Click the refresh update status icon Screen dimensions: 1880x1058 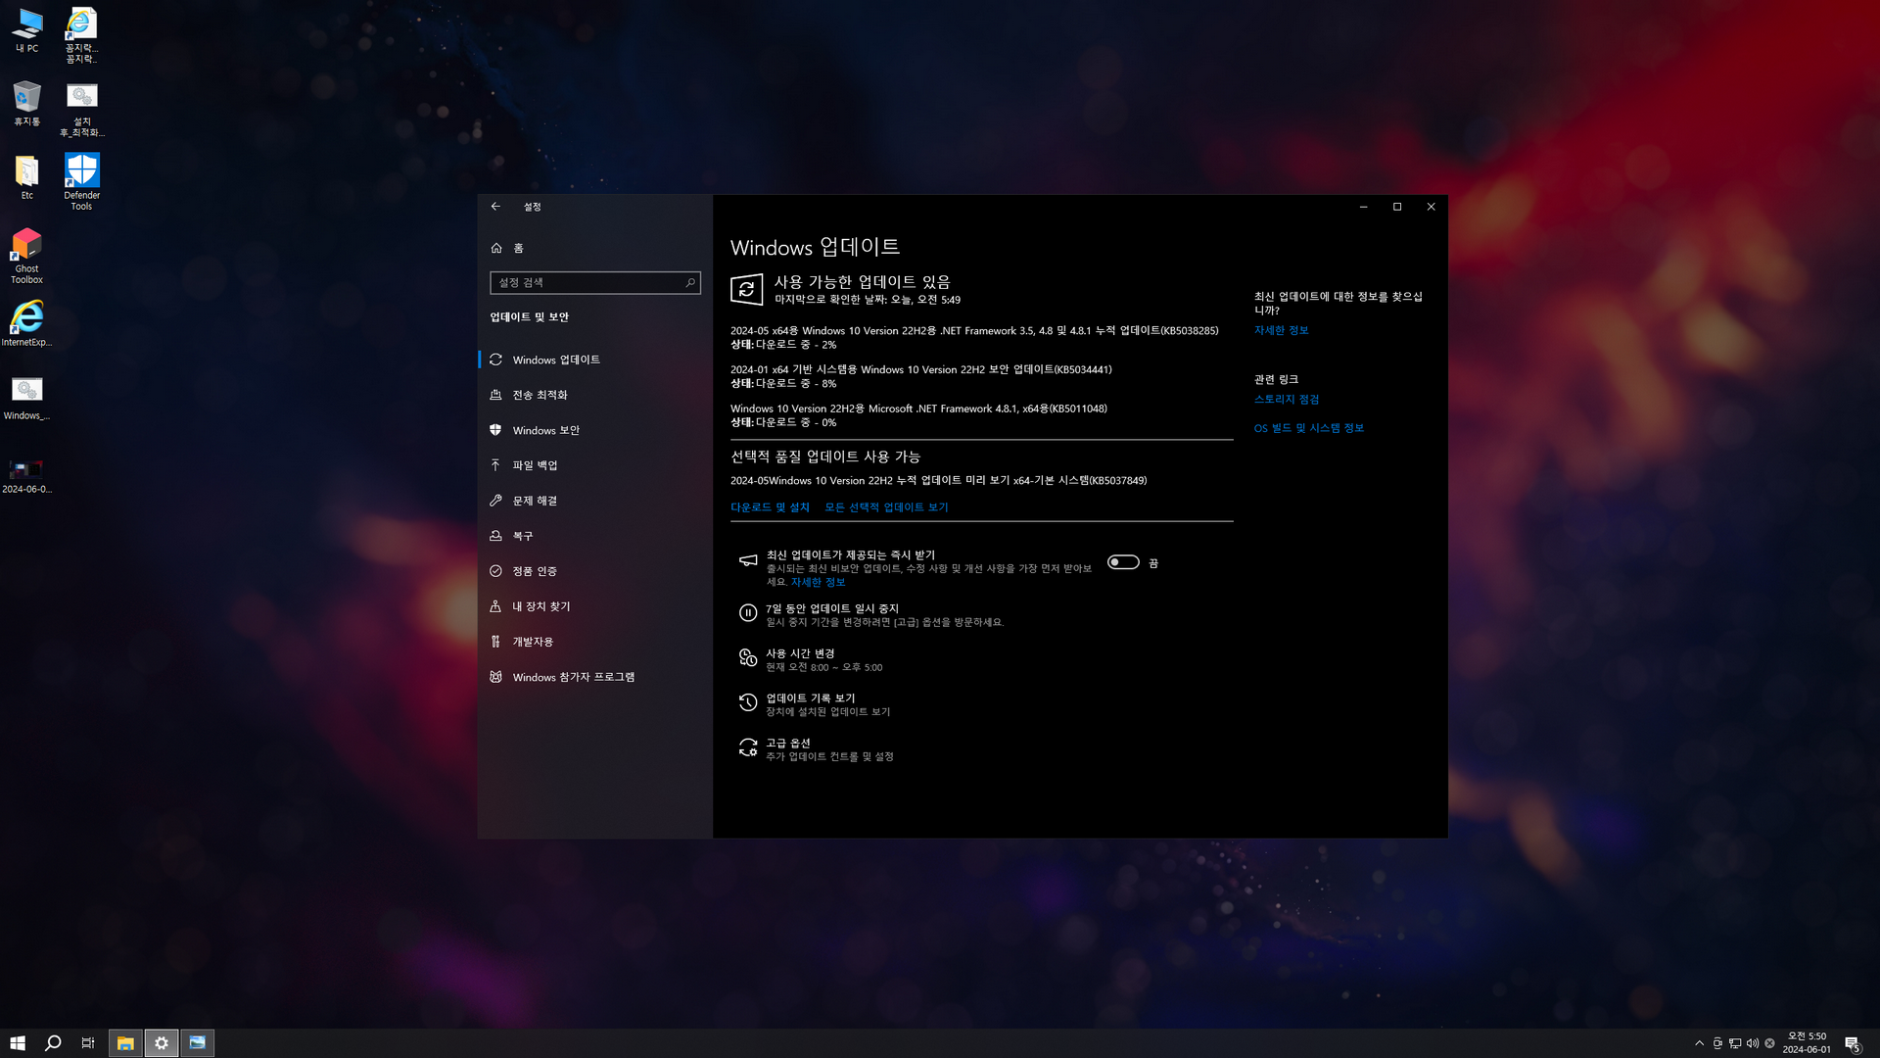(746, 289)
